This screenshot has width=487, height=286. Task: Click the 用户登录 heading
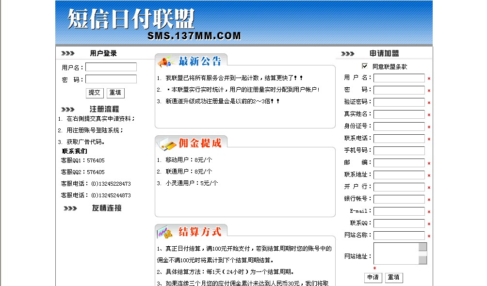point(103,53)
